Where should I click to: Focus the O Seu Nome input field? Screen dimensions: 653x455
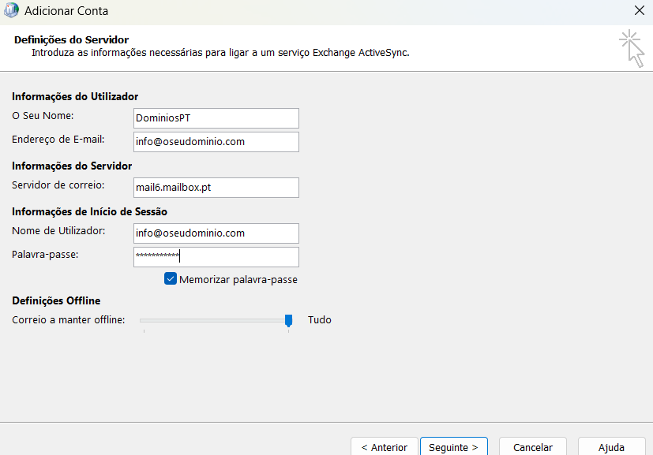point(216,118)
